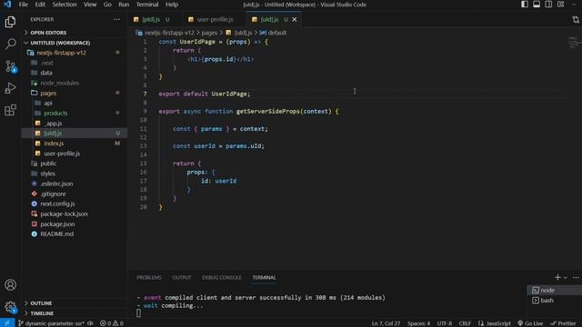Expand the Timeline section

(75, 313)
